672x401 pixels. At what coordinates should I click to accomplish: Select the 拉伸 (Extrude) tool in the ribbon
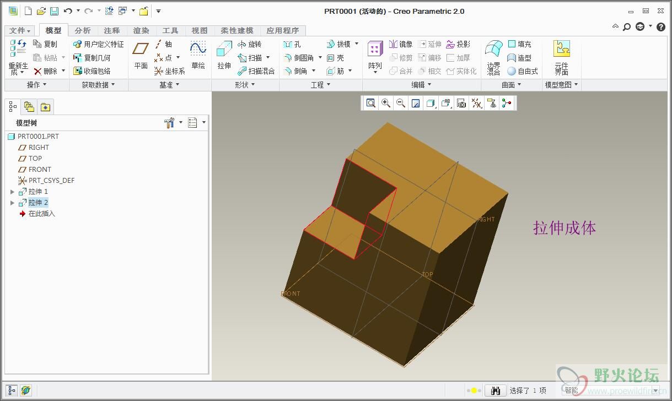(x=224, y=56)
